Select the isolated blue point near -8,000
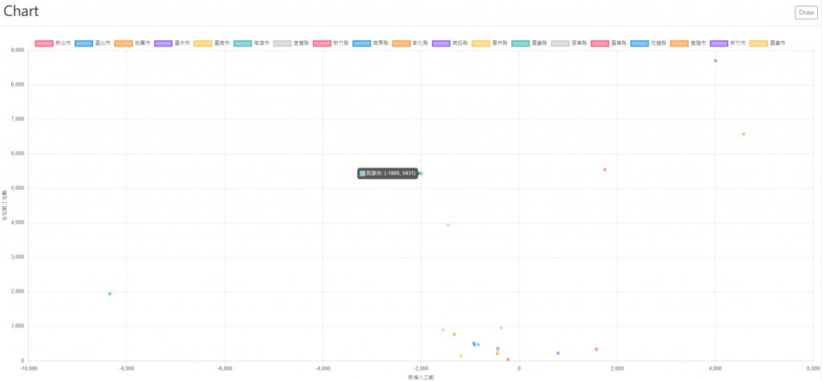 (x=109, y=294)
